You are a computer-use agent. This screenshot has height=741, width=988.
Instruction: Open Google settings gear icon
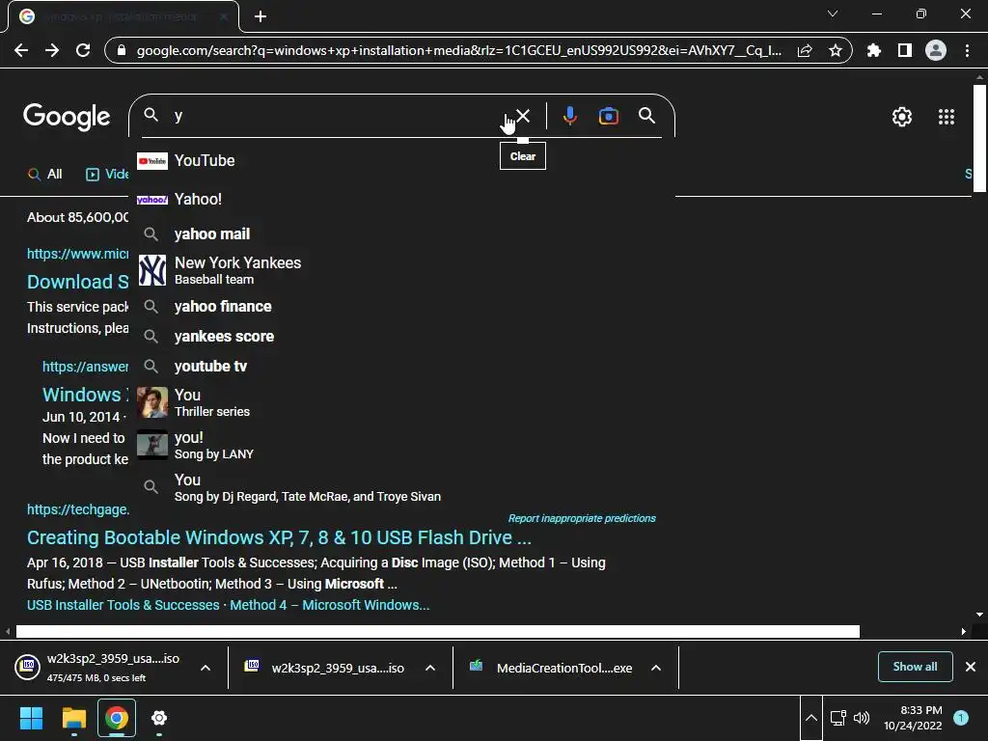click(902, 117)
